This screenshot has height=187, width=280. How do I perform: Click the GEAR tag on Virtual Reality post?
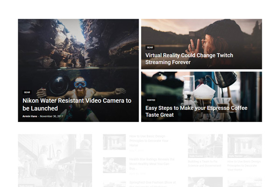(150, 47)
